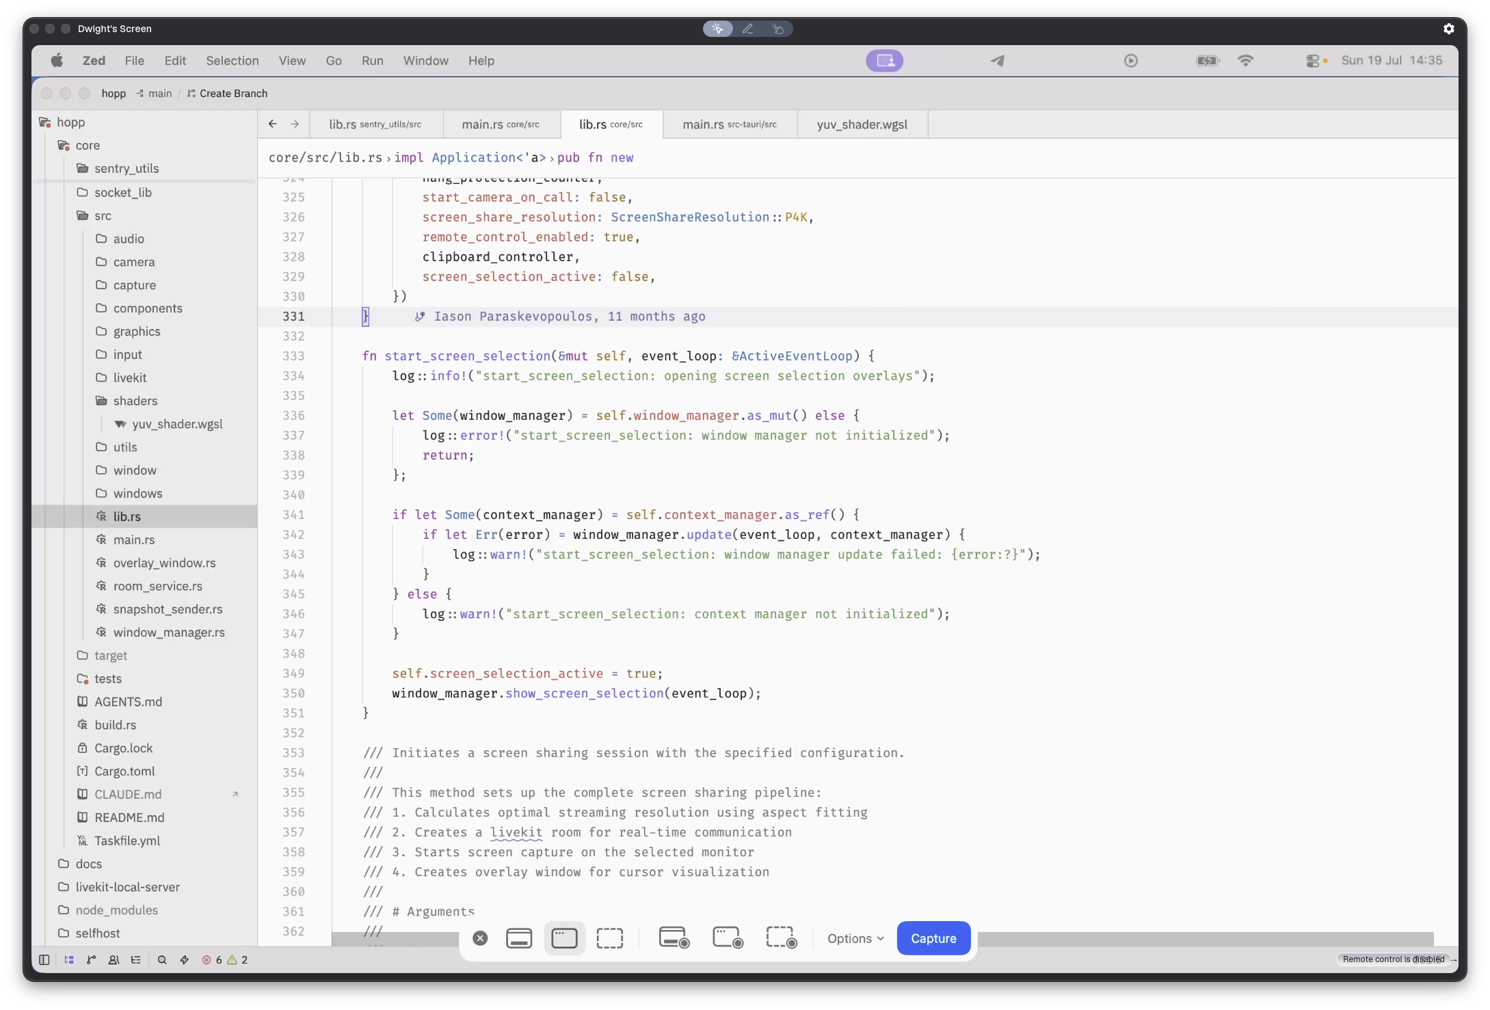The width and height of the screenshot is (1490, 1010).
Task: Select capture selected portion mode
Action: pyautogui.click(x=610, y=938)
